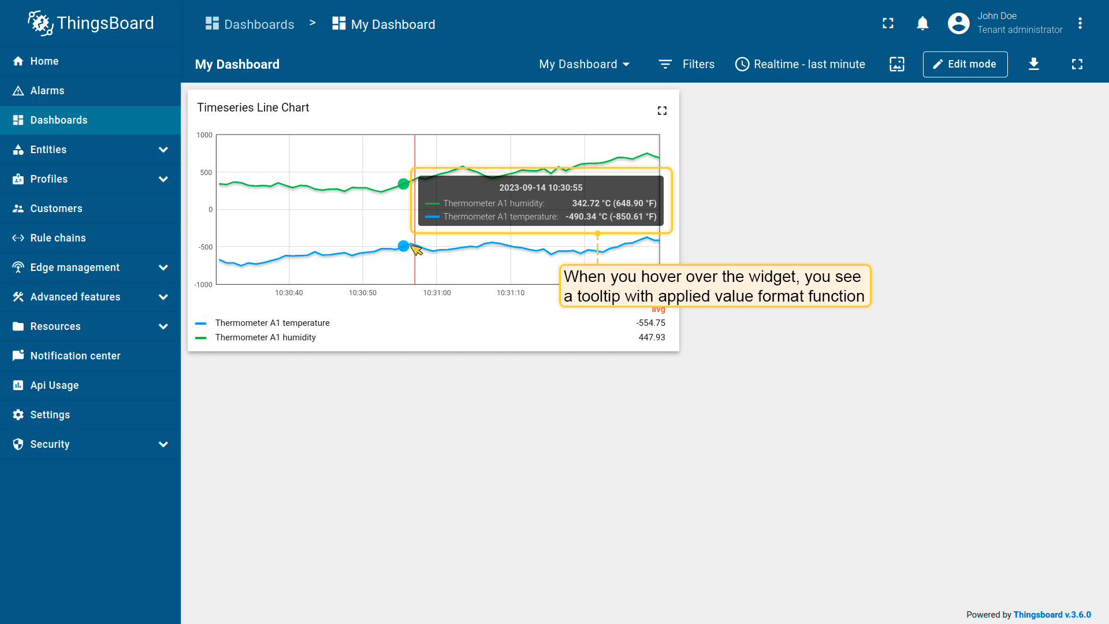Viewport: 1109px width, 624px height.
Task: Toggle Thermometer A1 temperature legend series
Action: (x=272, y=323)
